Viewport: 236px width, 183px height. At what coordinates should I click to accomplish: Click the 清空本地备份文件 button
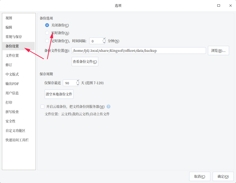[59, 94]
